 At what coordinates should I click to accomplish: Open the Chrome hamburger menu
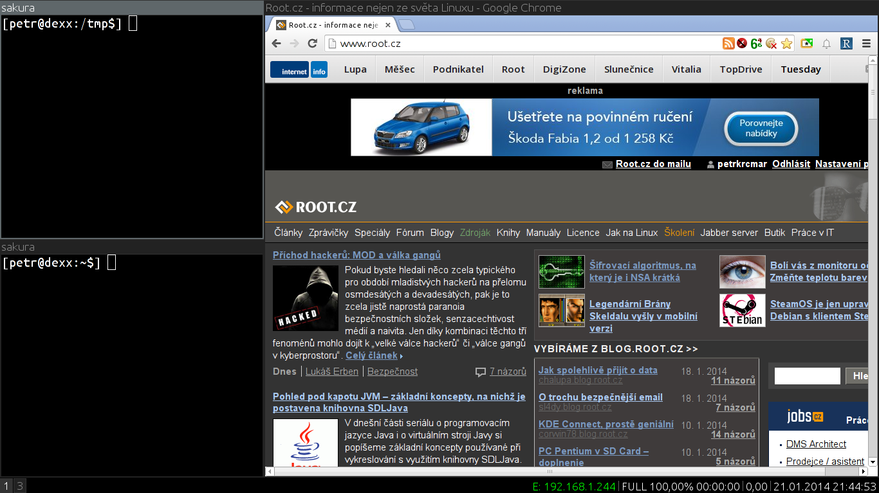click(x=866, y=44)
